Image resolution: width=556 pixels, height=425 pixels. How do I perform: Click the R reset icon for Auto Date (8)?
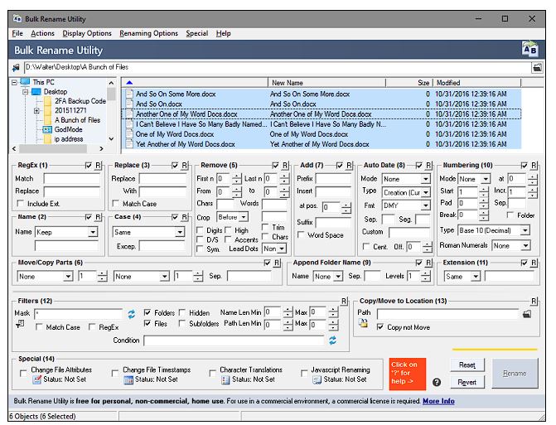pyautogui.click(x=428, y=165)
